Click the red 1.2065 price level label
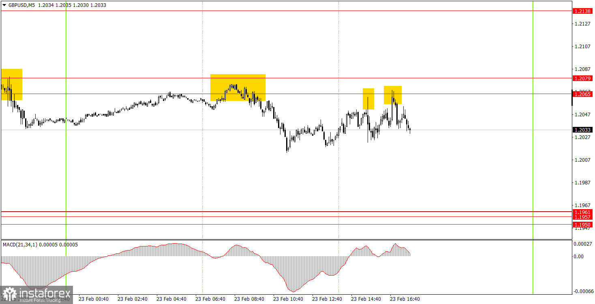The height and width of the screenshot is (304, 595). pyautogui.click(x=582, y=94)
